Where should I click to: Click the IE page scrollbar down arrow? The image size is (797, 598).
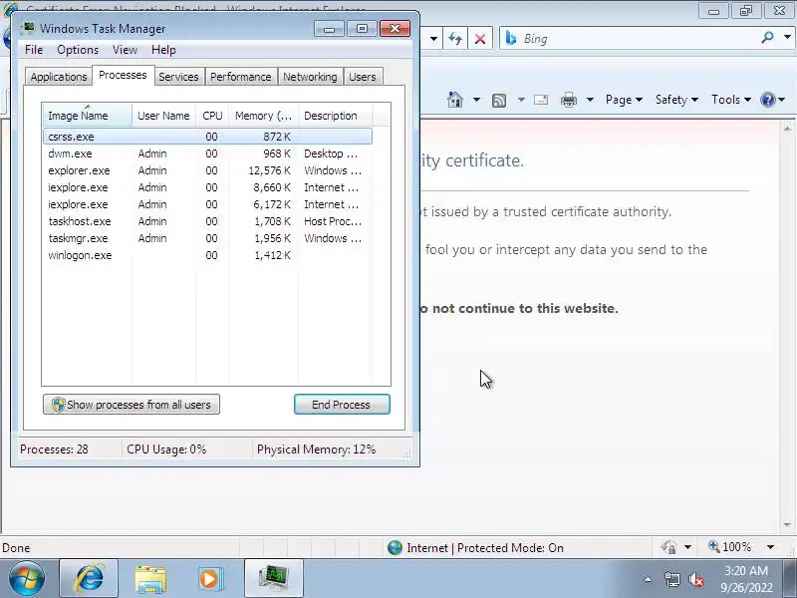(x=787, y=524)
